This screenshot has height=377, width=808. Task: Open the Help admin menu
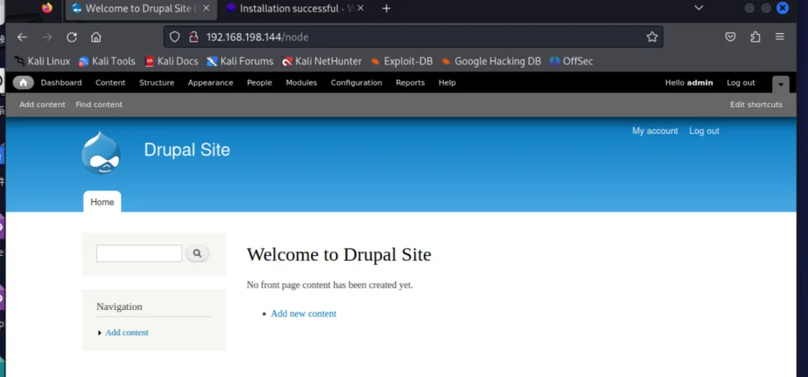point(448,82)
